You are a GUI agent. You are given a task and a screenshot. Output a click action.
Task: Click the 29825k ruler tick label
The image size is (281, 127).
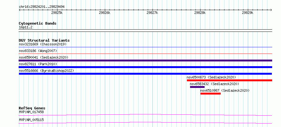tap(57, 13)
